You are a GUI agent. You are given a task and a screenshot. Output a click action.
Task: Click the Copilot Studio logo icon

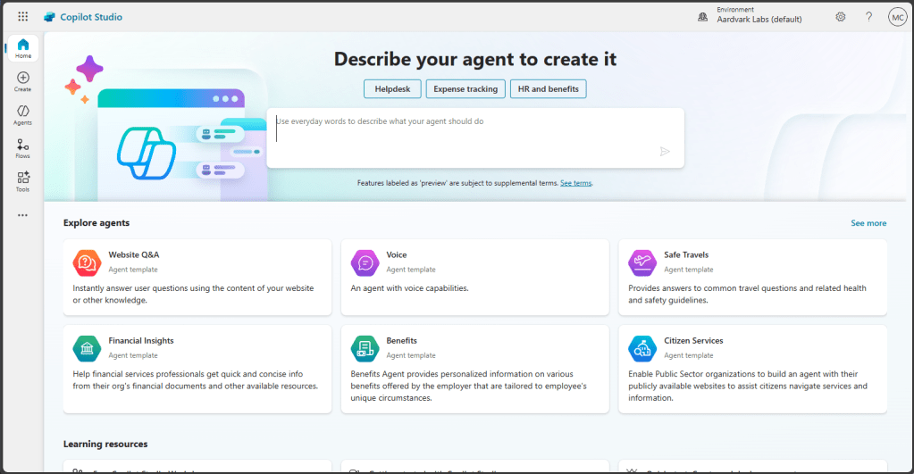pyautogui.click(x=50, y=17)
